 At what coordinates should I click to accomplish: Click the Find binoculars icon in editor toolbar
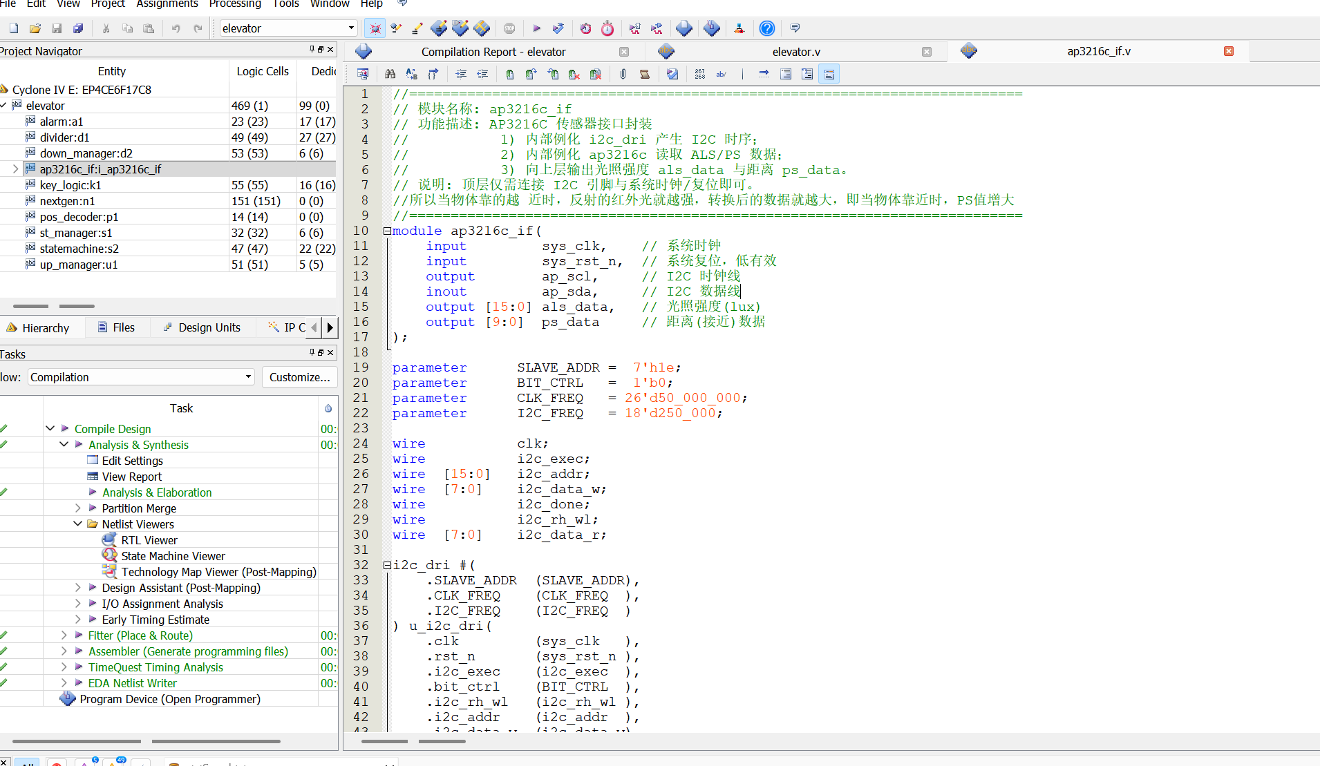click(x=390, y=74)
